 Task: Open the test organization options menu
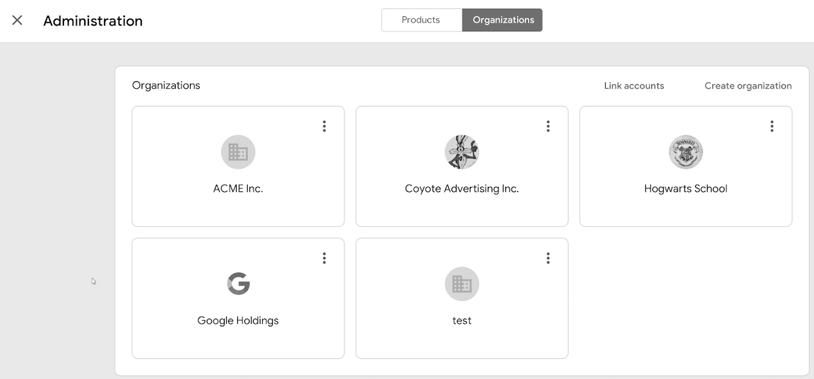coord(548,258)
